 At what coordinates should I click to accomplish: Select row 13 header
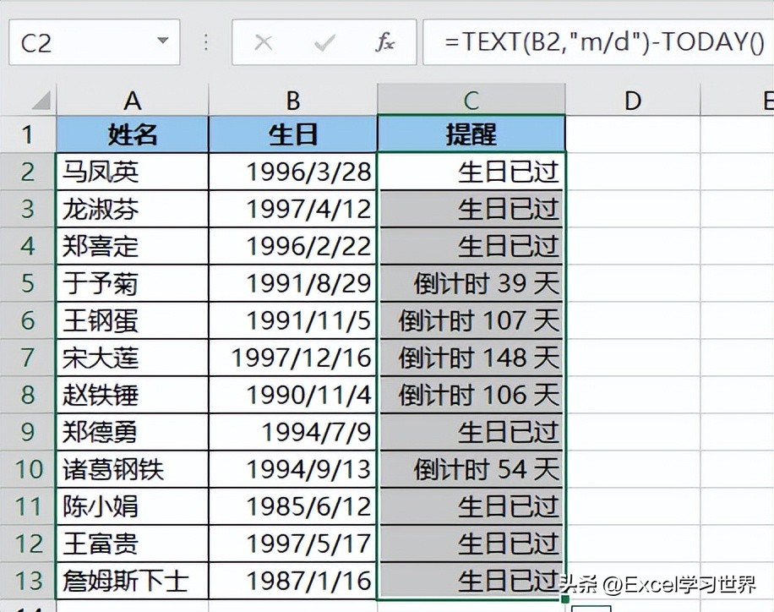pos(28,581)
